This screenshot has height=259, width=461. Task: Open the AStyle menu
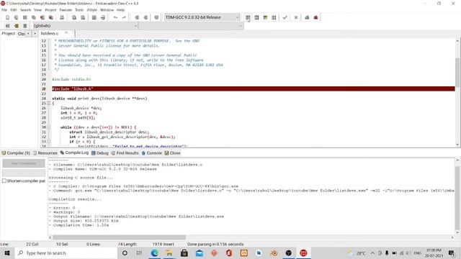coord(91,10)
